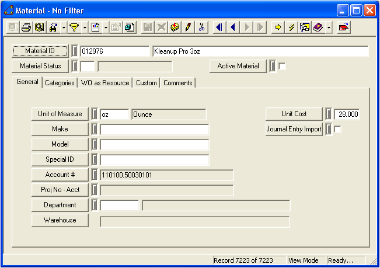Minimize the Material window
This screenshot has width=380, height=268.
[343, 11]
